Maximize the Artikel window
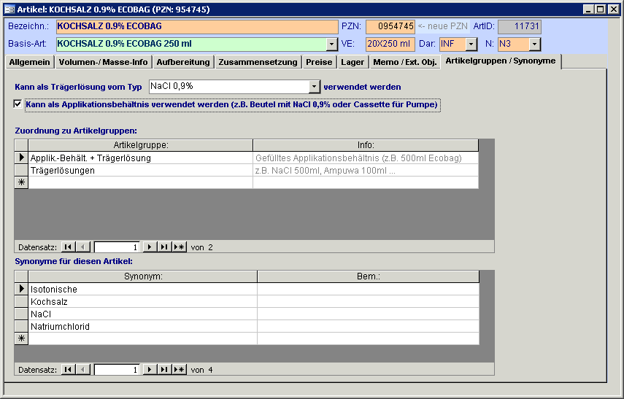624x399 pixels. click(601, 9)
